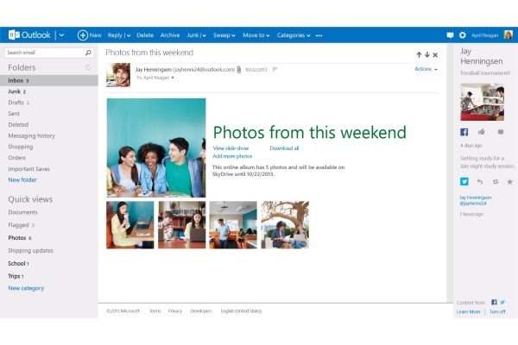Click the search magnifier icon
The height and width of the screenshot is (345, 518).
[x=88, y=53]
